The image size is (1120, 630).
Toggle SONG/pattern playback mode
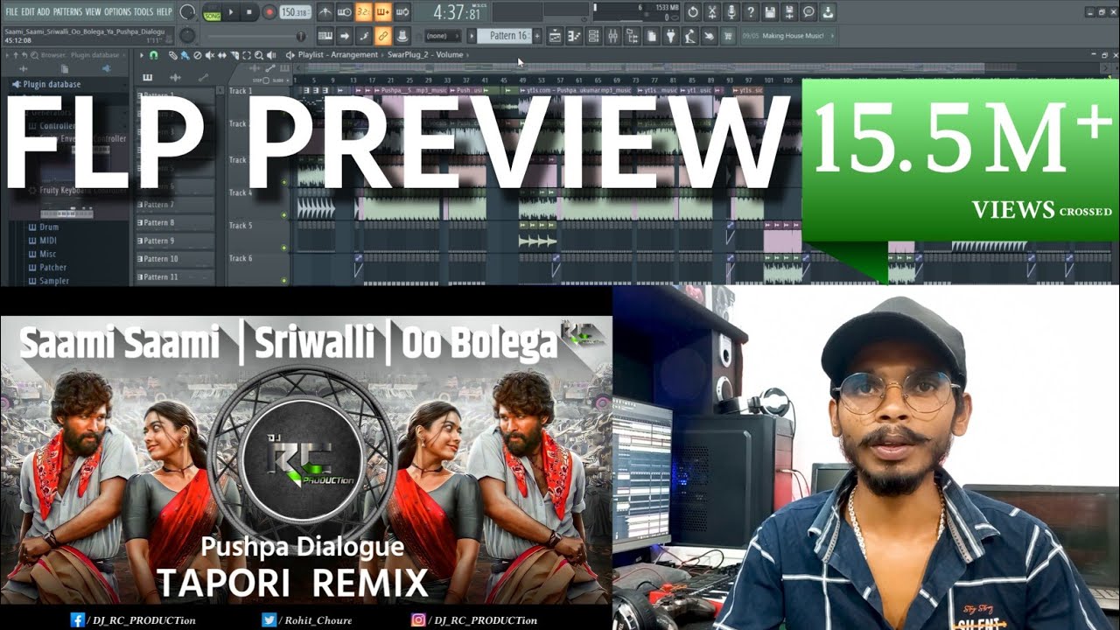point(211,13)
